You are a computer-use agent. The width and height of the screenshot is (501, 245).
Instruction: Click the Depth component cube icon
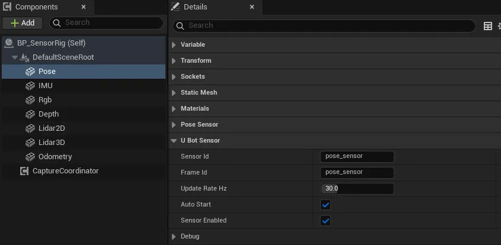(x=30, y=114)
